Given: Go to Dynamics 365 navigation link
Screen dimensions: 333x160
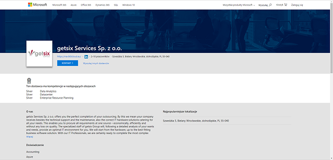Looking at the screenshot, I should (103, 5).
